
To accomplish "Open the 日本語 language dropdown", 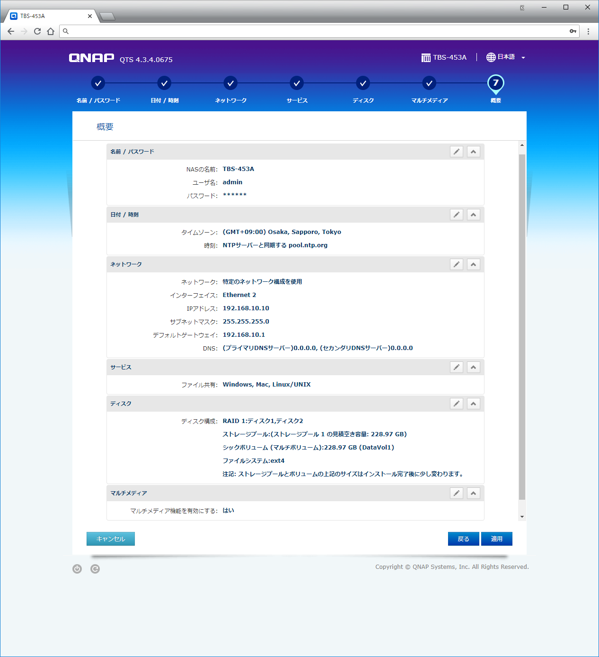I will click(x=506, y=57).
